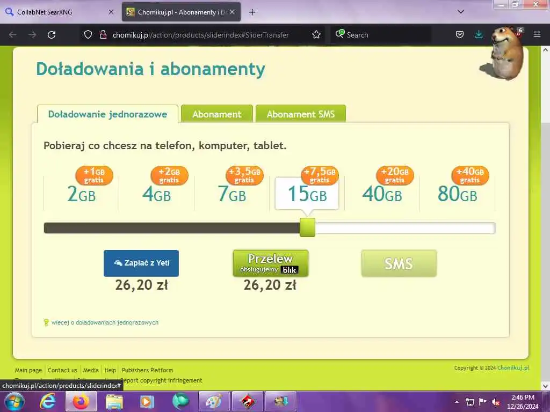
Task: Click the +40GB gratis orange badge
Action: [469, 175]
